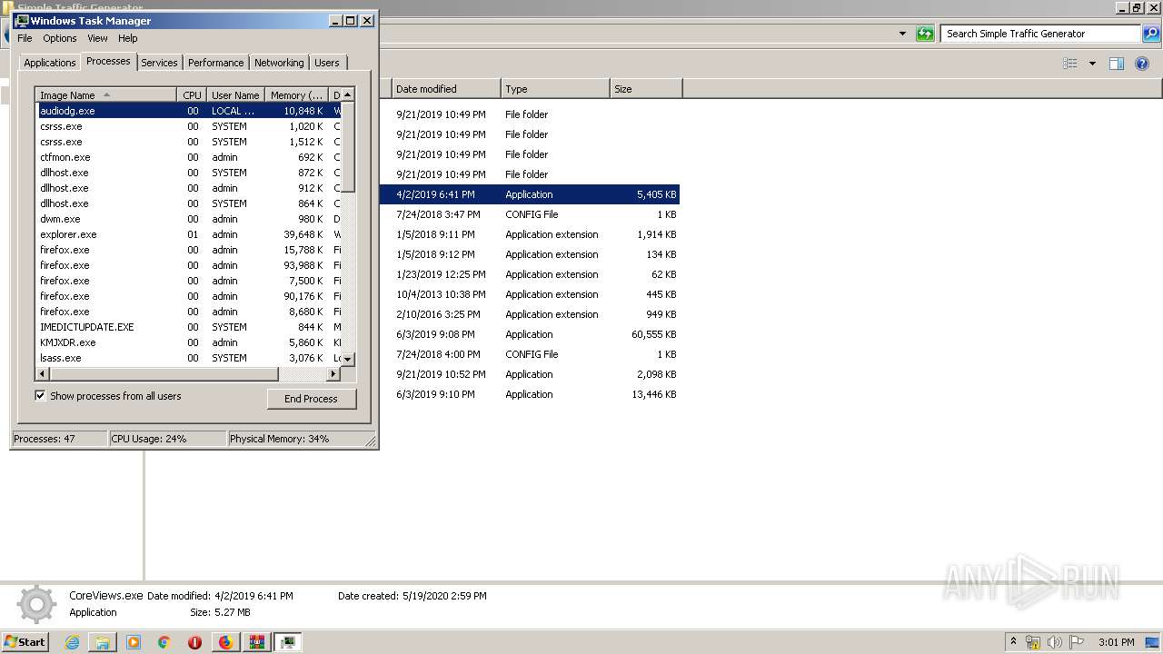Select the dwm.exe process
Viewport: 1163px width, 654px height.
189,219
